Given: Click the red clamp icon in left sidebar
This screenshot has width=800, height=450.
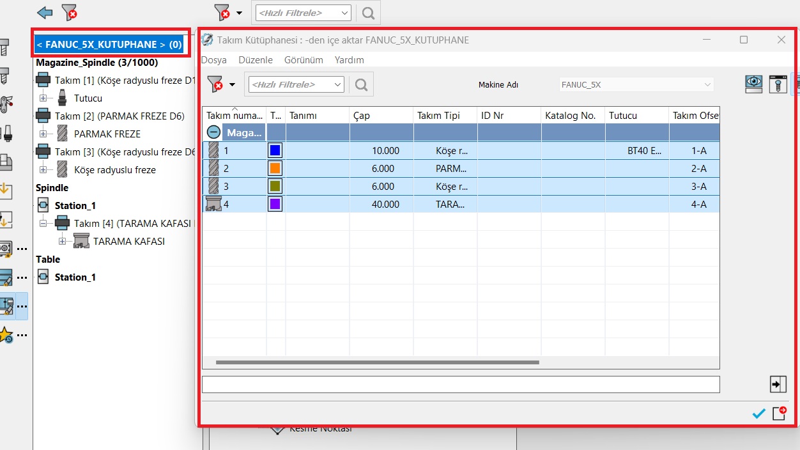Looking at the screenshot, I should [6, 104].
